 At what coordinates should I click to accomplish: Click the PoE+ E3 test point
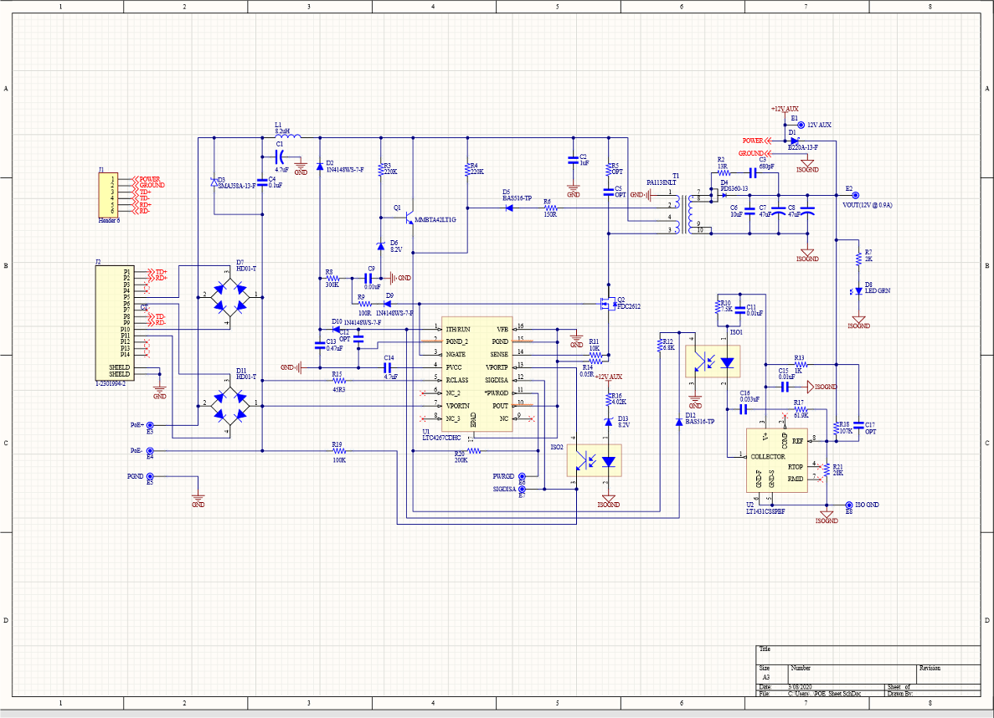coord(150,425)
